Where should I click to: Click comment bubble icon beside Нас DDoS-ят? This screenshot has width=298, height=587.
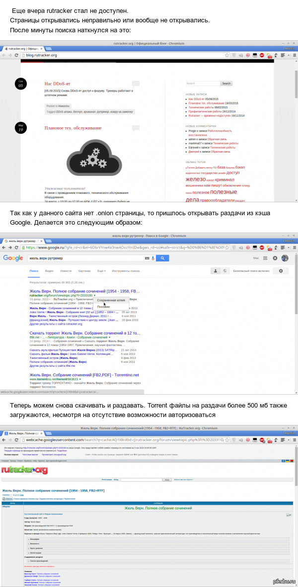point(135,84)
